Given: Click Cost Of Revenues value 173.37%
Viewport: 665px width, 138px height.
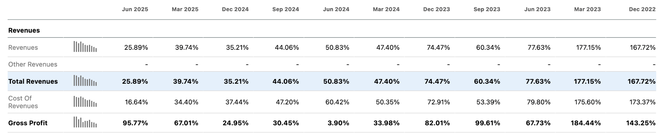Looking at the screenshot, I should click(643, 102).
